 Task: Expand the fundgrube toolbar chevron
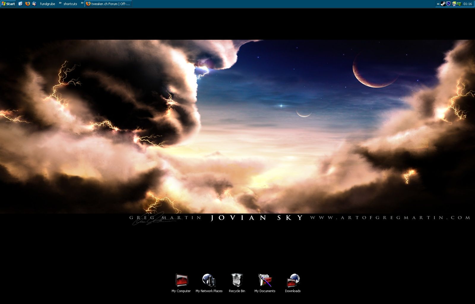[60, 3]
